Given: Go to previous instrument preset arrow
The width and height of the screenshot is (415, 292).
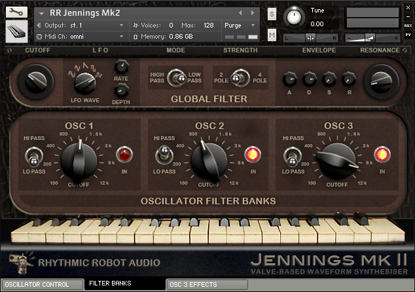Looking at the screenshot, I should [240, 12].
